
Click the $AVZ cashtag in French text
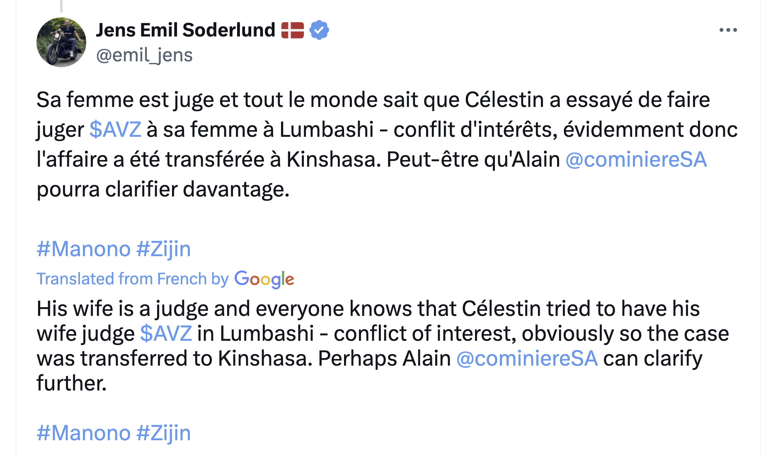coord(115,129)
